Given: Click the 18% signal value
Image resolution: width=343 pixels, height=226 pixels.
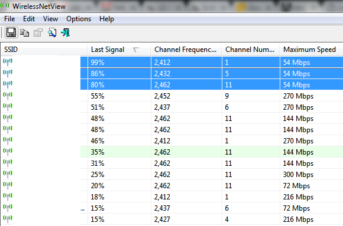Looking at the screenshot, I should click(x=98, y=197).
